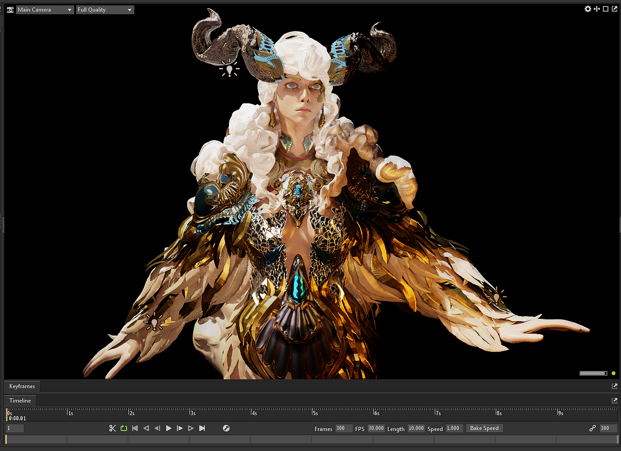The width and height of the screenshot is (621, 451).
Task: Click the scissors cut icon in timeline
Action: 113,428
